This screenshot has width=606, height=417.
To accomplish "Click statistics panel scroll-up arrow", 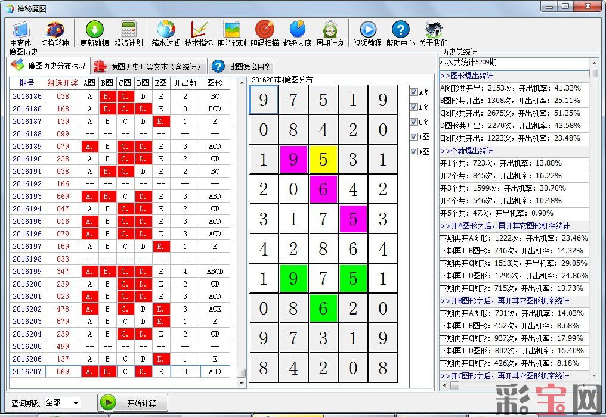I will click(x=594, y=62).
